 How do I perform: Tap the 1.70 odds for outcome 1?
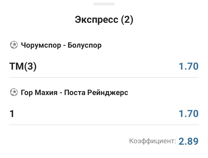[189, 114]
